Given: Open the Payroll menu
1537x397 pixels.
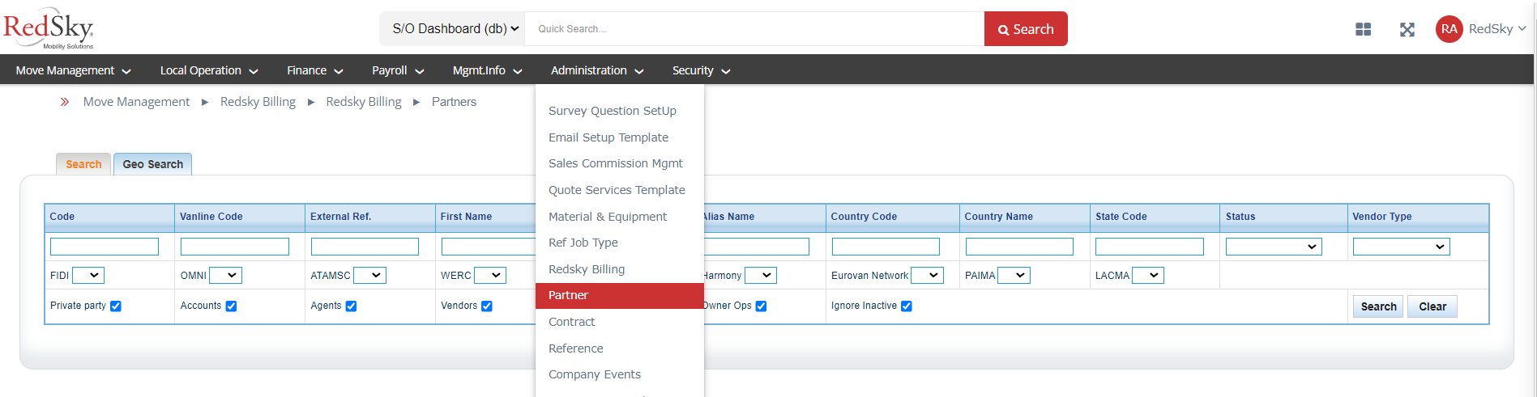Looking at the screenshot, I should (x=398, y=70).
